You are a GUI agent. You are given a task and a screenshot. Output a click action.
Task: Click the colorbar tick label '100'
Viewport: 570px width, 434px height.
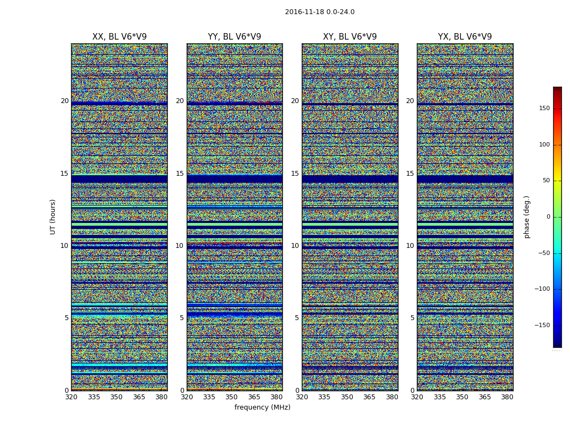(x=544, y=144)
